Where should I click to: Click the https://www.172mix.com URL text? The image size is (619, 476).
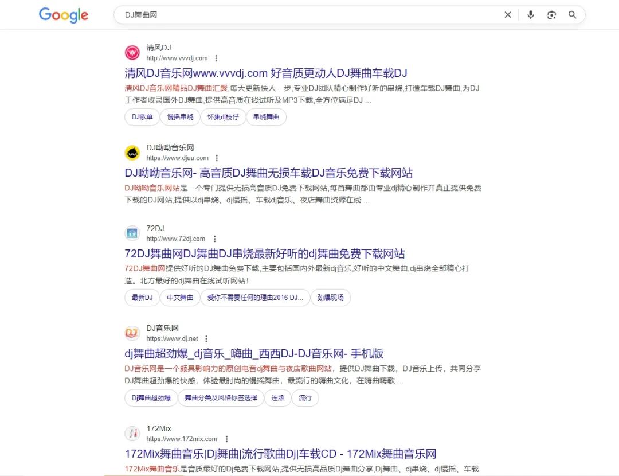click(x=182, y=439)
